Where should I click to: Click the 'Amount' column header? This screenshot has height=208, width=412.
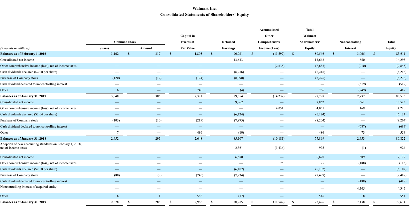pyautogui.click(x=146, y=48)
